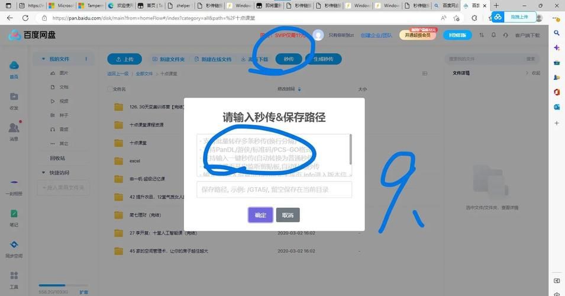Click the 开通超级会员 button
The height and width of the screenshot is (296, 565).
coord(418,36)
